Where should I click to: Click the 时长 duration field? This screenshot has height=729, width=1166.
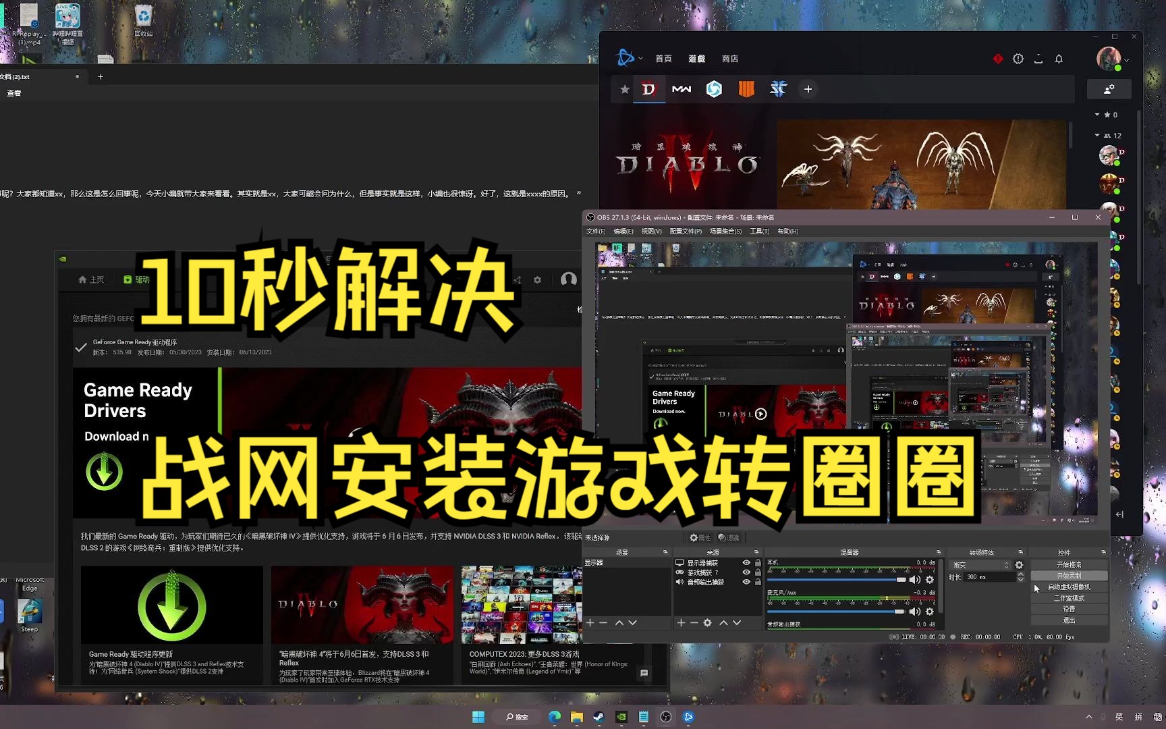tap(989, 577)
